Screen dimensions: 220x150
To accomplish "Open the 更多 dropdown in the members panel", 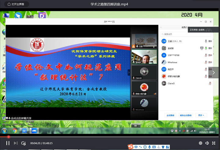I will click(201, 115).
